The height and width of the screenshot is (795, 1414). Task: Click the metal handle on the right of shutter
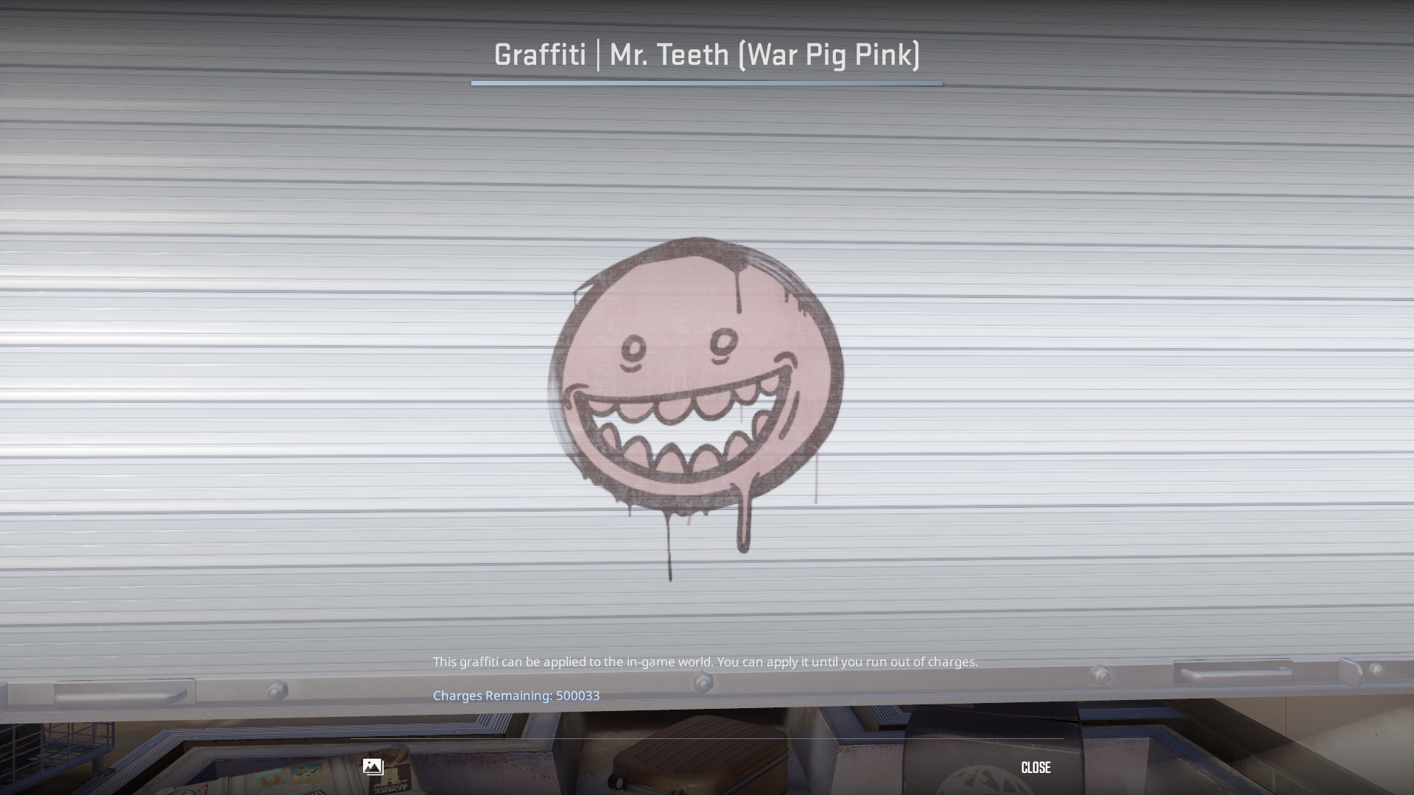[x=1234, y=672]
